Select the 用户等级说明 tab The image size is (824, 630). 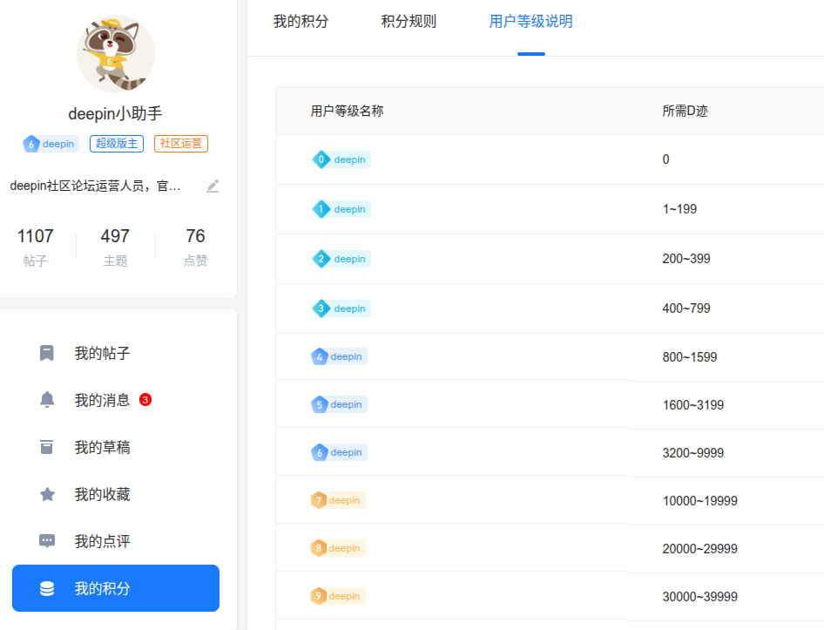[530, 22]
